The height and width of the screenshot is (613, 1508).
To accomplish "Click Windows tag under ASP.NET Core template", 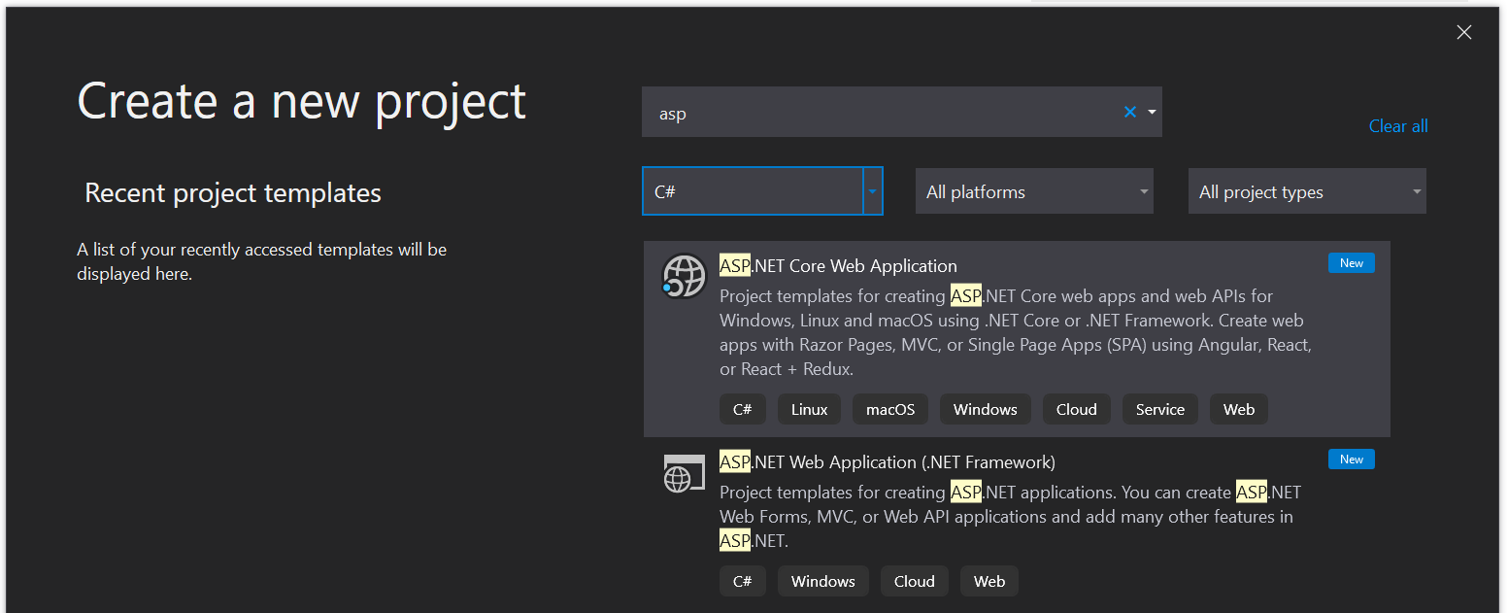I will [x=986, y=409].
